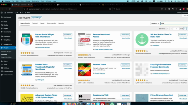Viewport: 188px width, 105px height.
Task: Open Plugin File Editor submenu item
Action: pos(6,57)
